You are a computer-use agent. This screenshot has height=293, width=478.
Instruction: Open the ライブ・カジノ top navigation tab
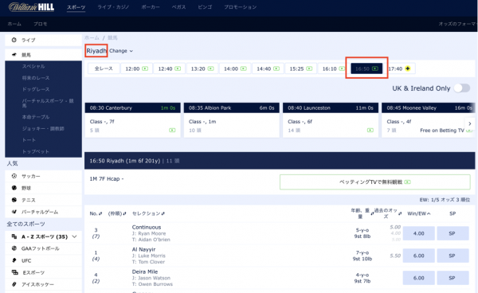pos(113,7)
